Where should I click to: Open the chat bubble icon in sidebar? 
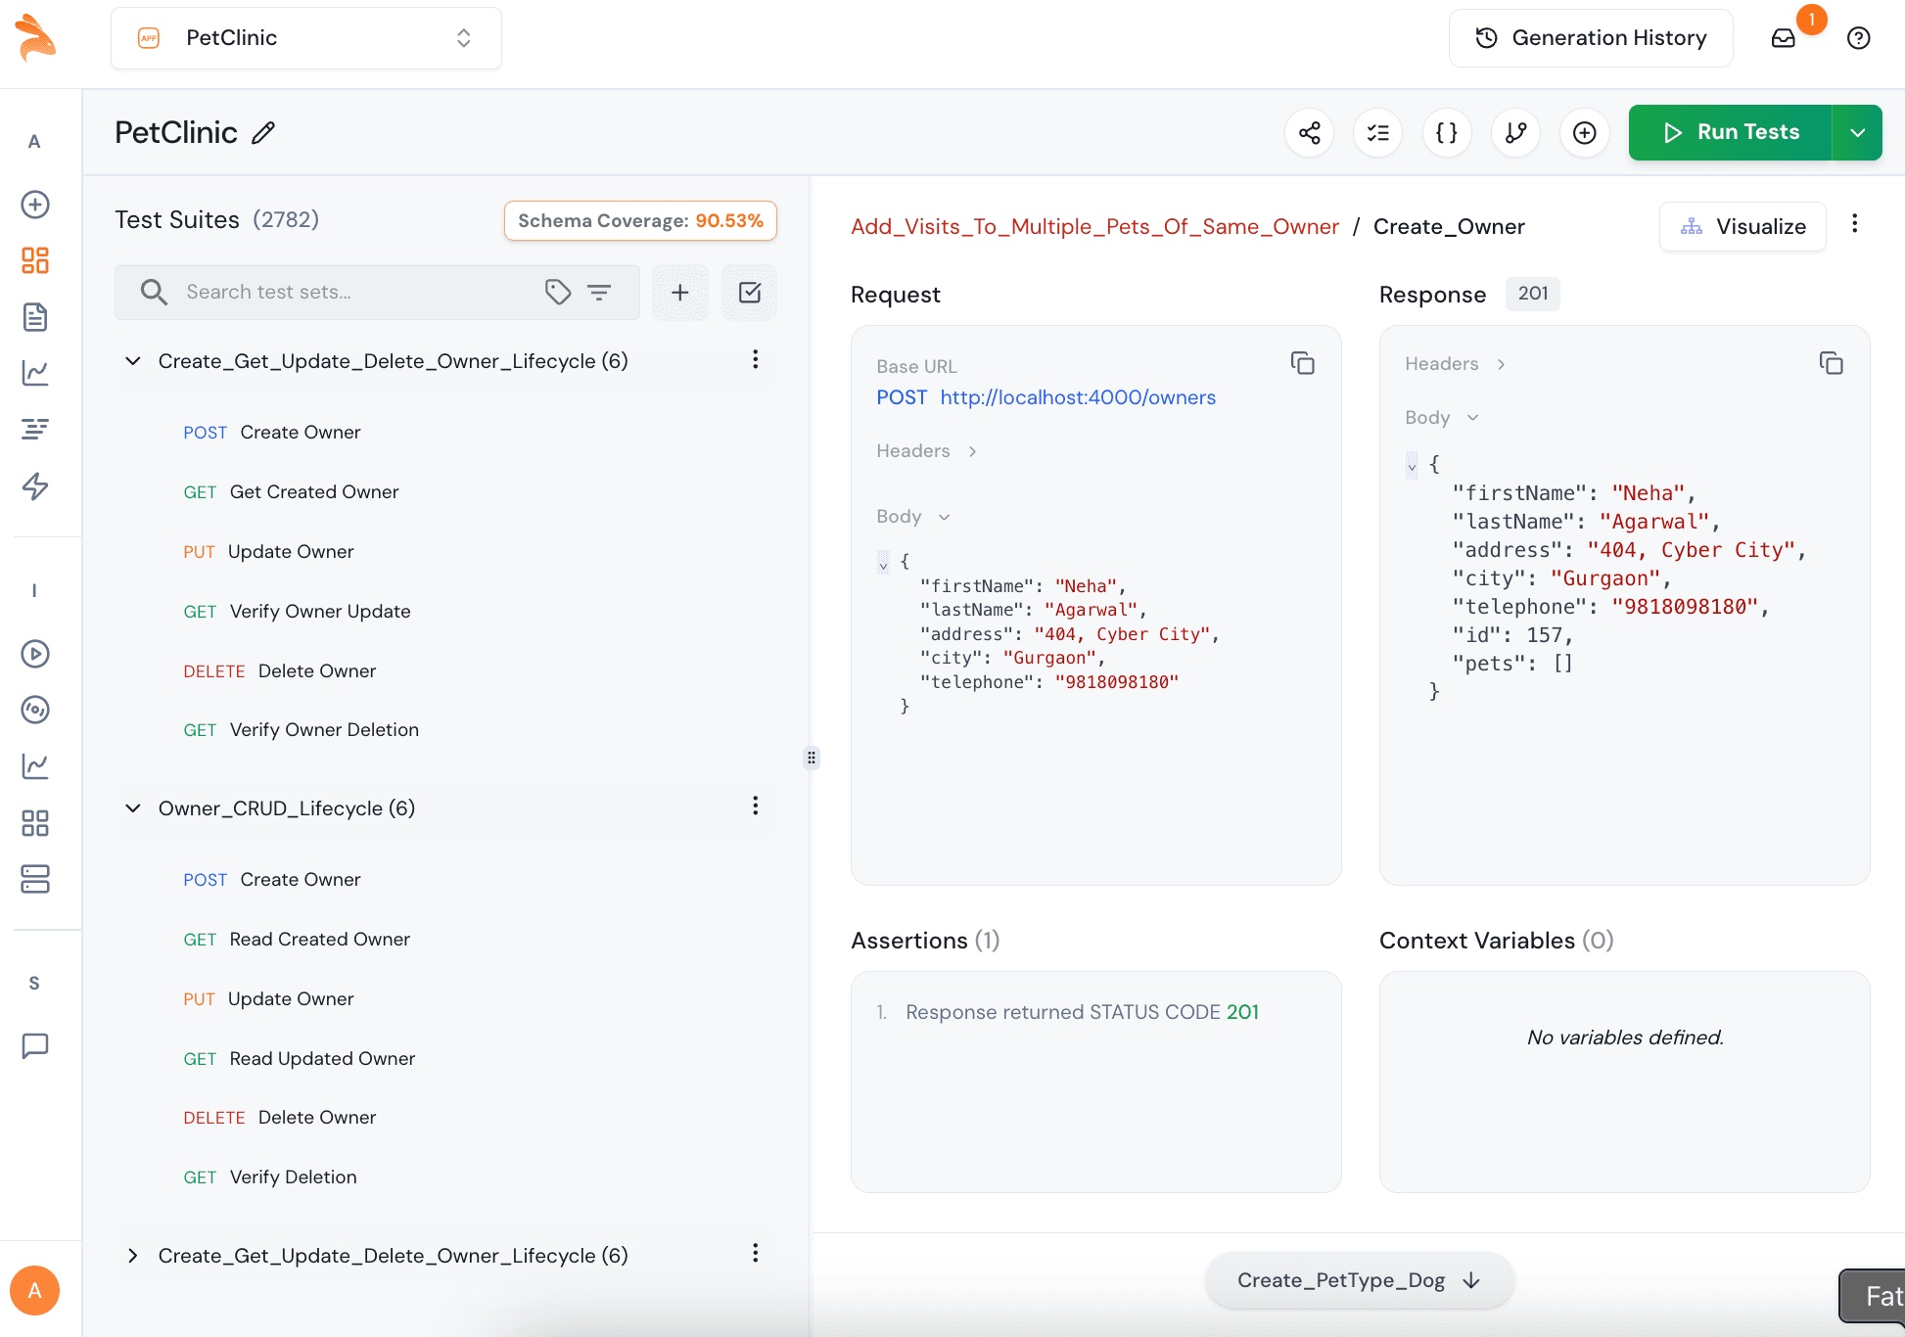click(x=35, y=1046)
